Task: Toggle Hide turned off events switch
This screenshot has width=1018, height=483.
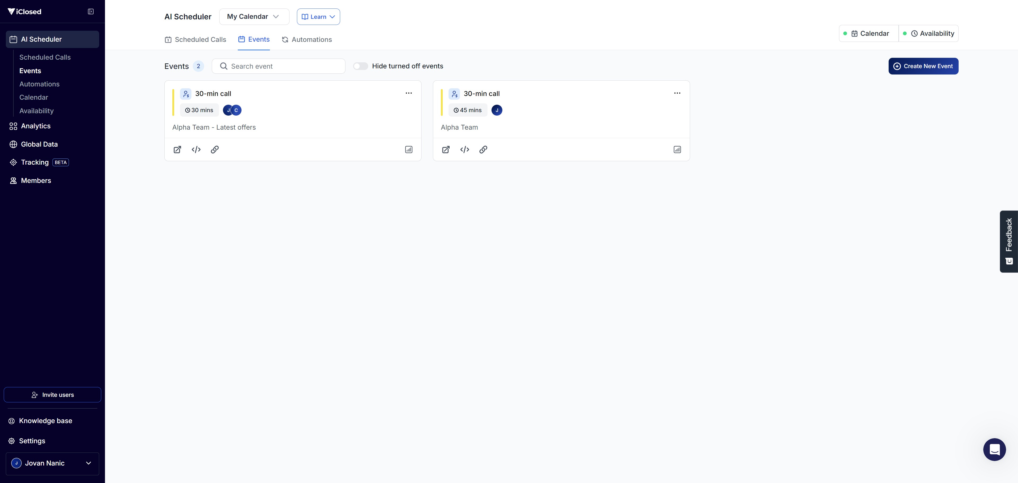Action: coord(360,66)
